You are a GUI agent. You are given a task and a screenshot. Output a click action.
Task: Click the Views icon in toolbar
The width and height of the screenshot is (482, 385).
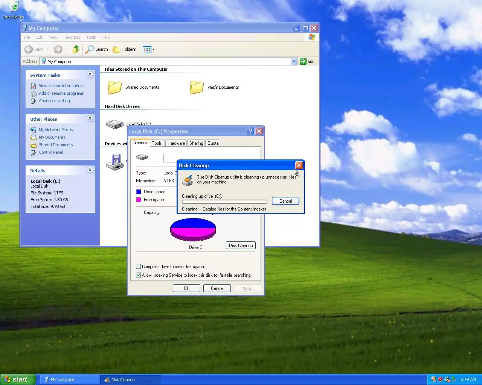coord(147,49)
